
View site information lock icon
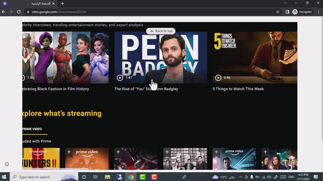pyautogui.click(x=28, y=12)
